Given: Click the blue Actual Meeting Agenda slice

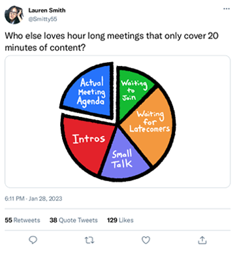Looking at the screenshot, I should click(89, 91).
